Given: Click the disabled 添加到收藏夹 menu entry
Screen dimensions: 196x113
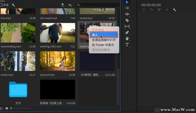Looking at the screenshot, I should (101, 50).
